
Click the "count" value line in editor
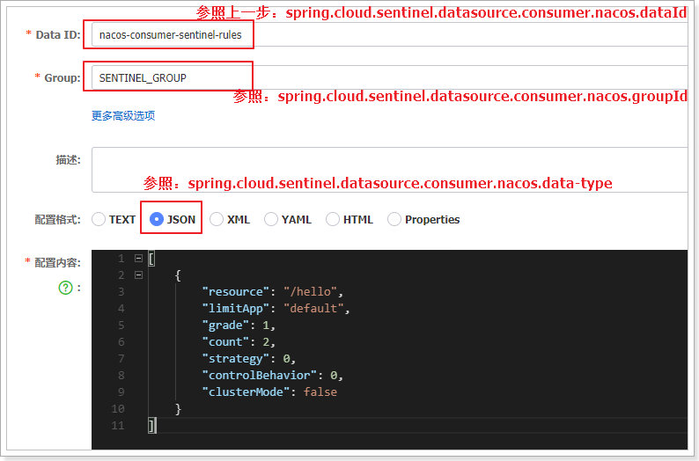[239, 341]
